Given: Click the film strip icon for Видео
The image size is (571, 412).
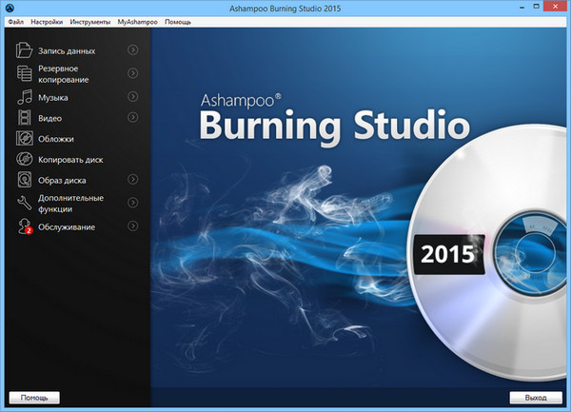Looking at the screenshot, I should tap(25, 118).
